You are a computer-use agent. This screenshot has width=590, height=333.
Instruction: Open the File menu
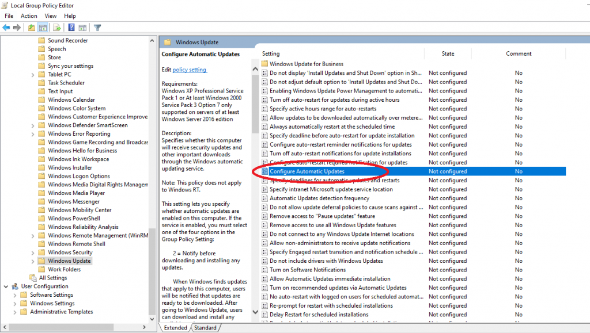point(9,16)
